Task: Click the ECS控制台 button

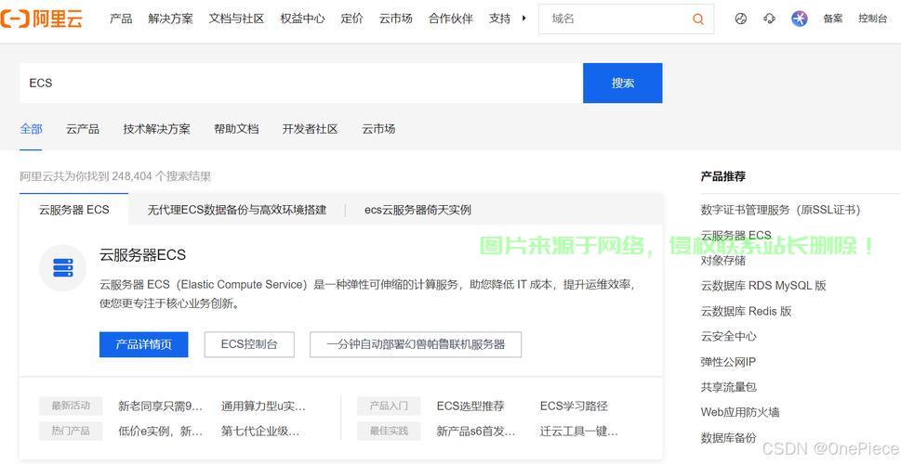Action: coord(249,344)
